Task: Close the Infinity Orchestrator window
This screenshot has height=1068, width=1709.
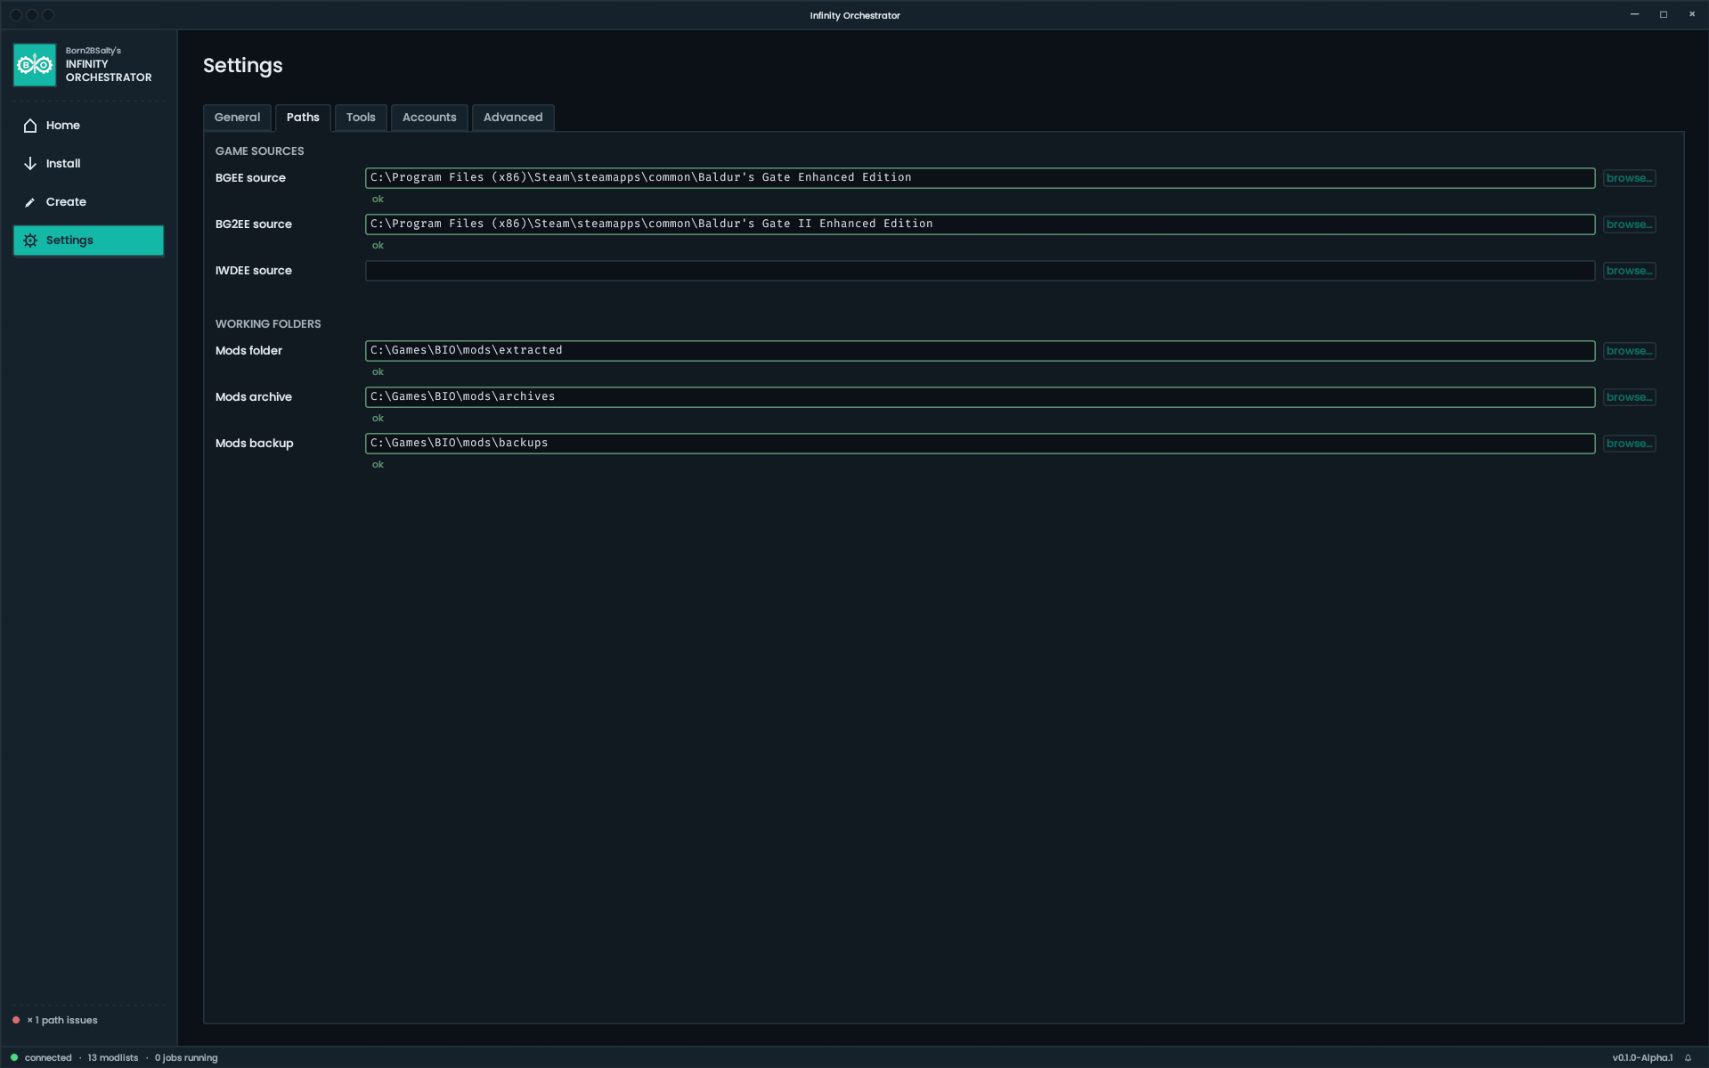Action: (x=1692, y=14)
